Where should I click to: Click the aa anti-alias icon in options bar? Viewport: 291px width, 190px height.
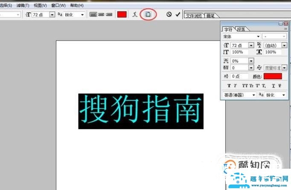pyautogui.click(x=60, y=14)
